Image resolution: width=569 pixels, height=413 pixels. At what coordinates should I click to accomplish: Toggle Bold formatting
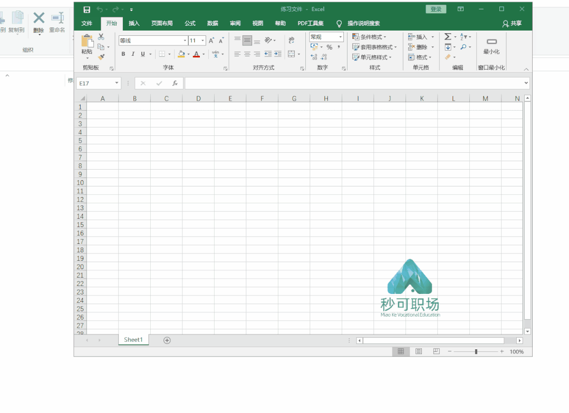point(123,54)
